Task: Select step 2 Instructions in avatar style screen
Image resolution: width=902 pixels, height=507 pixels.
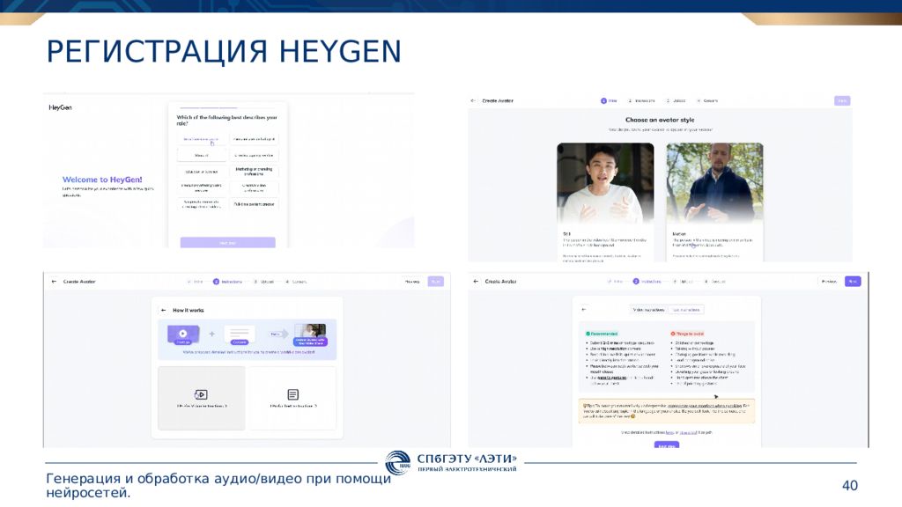Action: pos(642,100)
